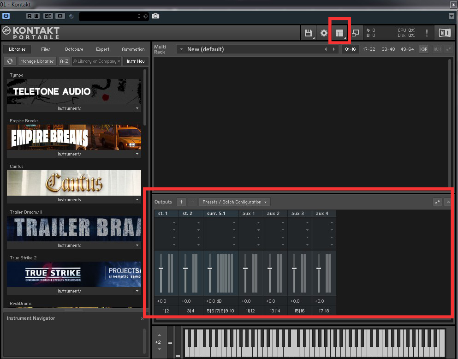Open Kontakt options gear icon
This screenshot has height=359, width=458.
point(324,33)
